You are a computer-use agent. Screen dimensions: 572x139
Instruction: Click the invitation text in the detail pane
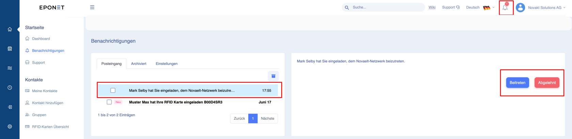tap(351, 61)
